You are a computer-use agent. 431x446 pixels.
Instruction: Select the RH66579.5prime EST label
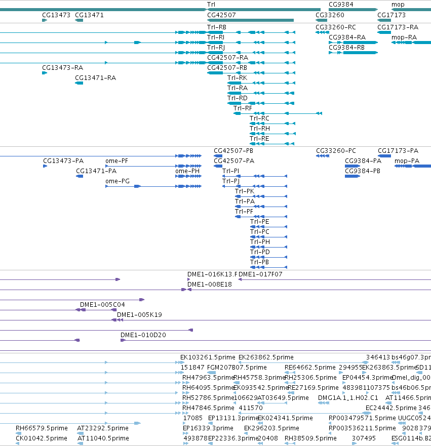click(42, 428)
